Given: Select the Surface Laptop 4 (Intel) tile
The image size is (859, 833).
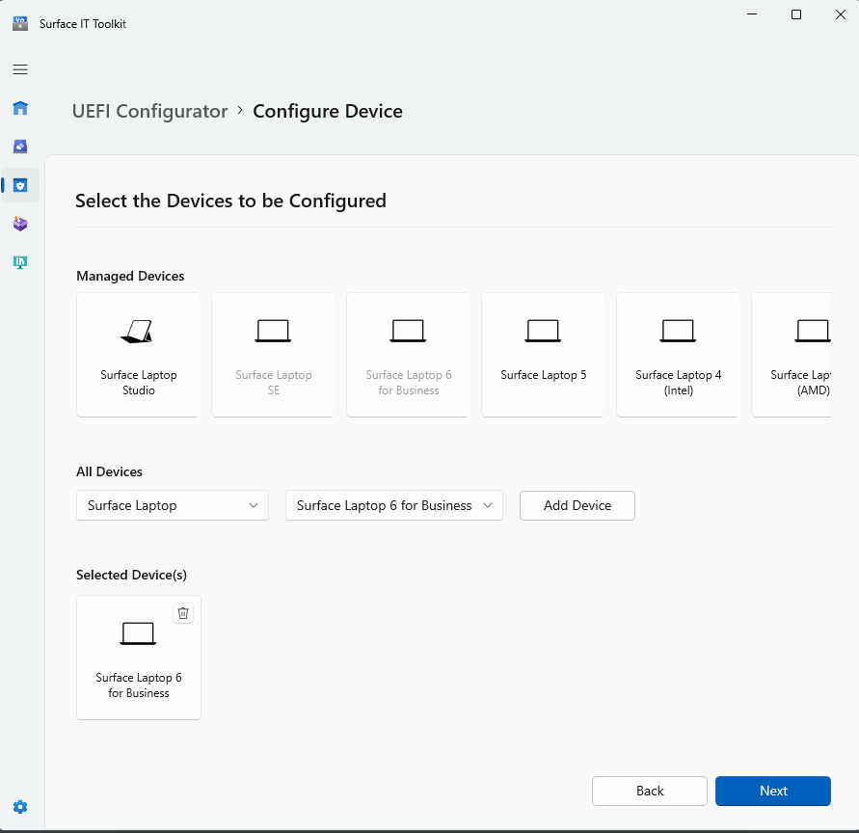Looking at the screenshot, I should click(678, 354).
